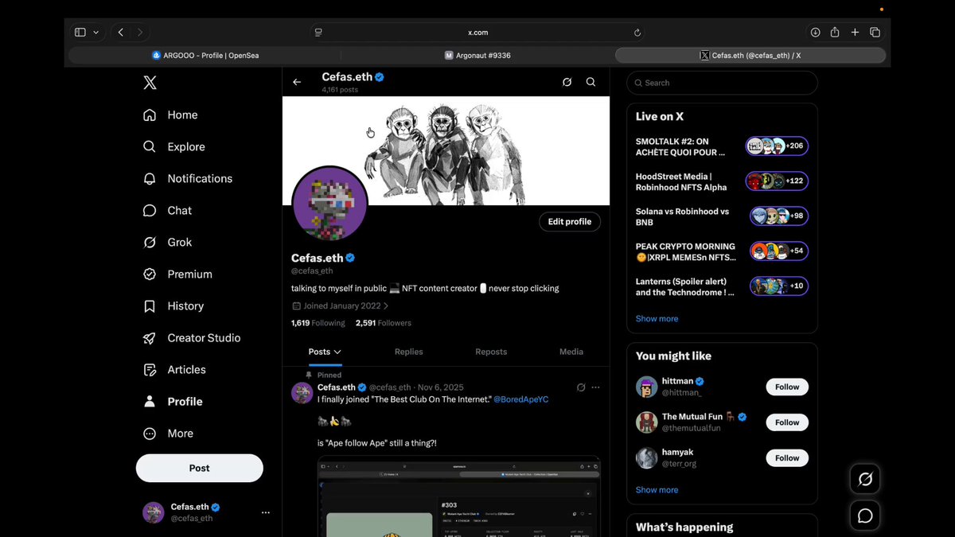Switch to the Replies tab
This screenshot has height=537, width=955.
[x=409, y=352]
